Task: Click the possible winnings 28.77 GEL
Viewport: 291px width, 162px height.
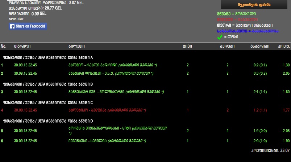Action: 53,8
